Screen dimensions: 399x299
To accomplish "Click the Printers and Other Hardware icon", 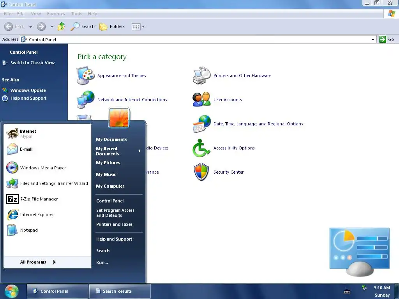I will 201,76.
